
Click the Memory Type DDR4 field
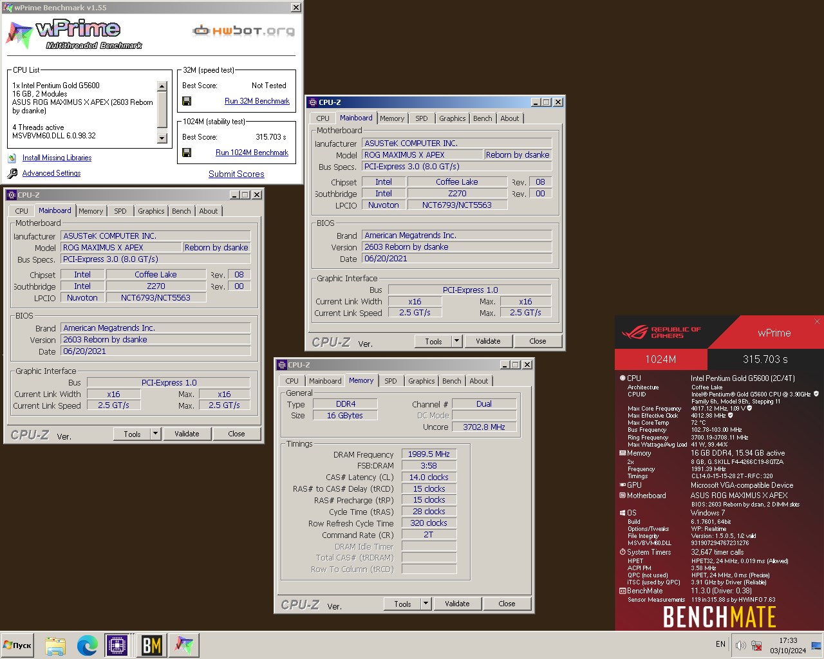click(345, 404)
